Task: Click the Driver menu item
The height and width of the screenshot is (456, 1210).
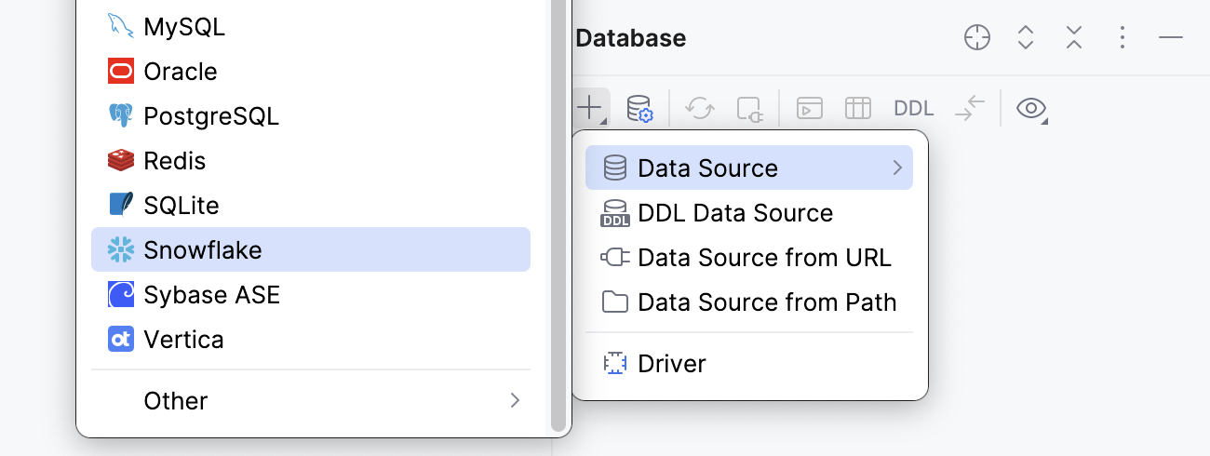Action: [x=671, y=364]
